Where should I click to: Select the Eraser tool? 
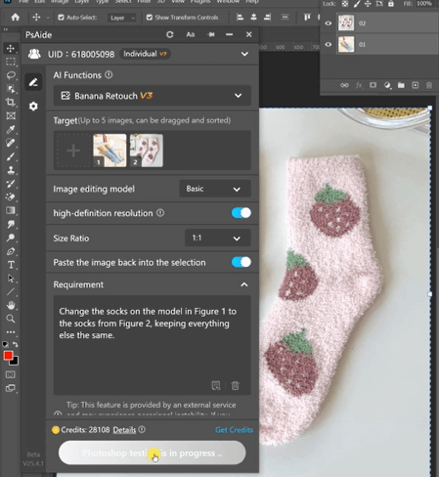point(11,196)
